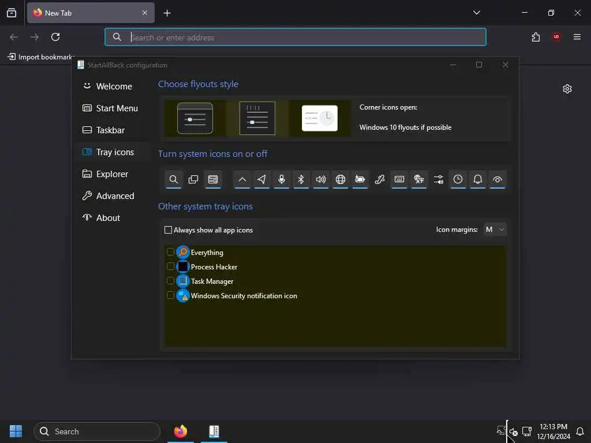Open taskbar notification bell
This screenshot has height=443, width=591.
[581, 431]
